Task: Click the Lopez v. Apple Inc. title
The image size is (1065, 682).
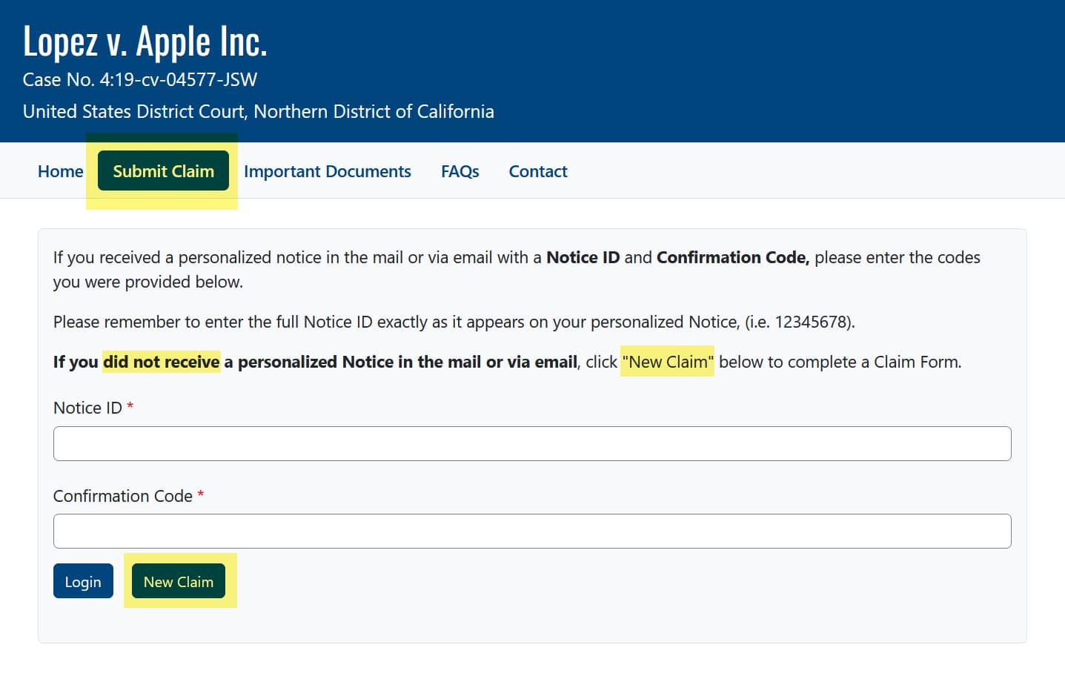Action: coord(145,42)
